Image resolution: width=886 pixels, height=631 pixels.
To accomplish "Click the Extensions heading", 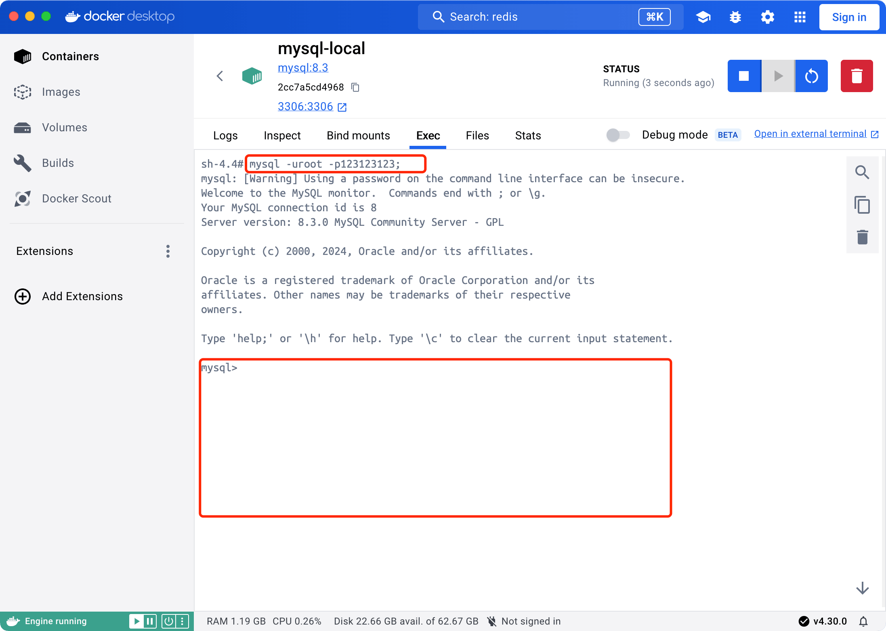I will pyautogui.click(x=45, y=251).
